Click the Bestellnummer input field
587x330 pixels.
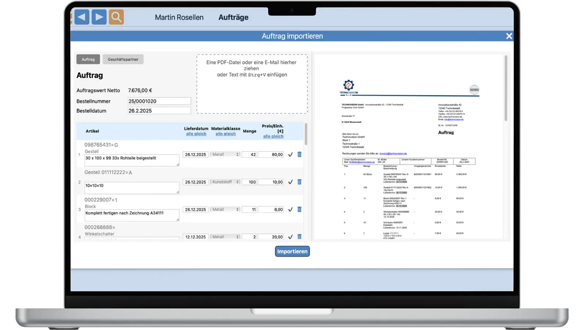point(159,101)
